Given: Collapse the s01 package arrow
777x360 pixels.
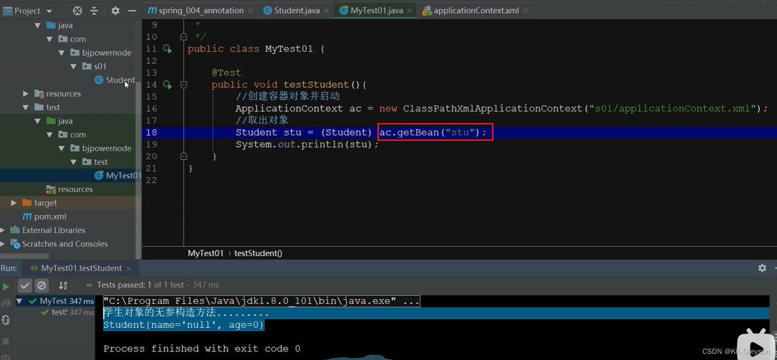Looking at the screenshot, I should 73,66.
